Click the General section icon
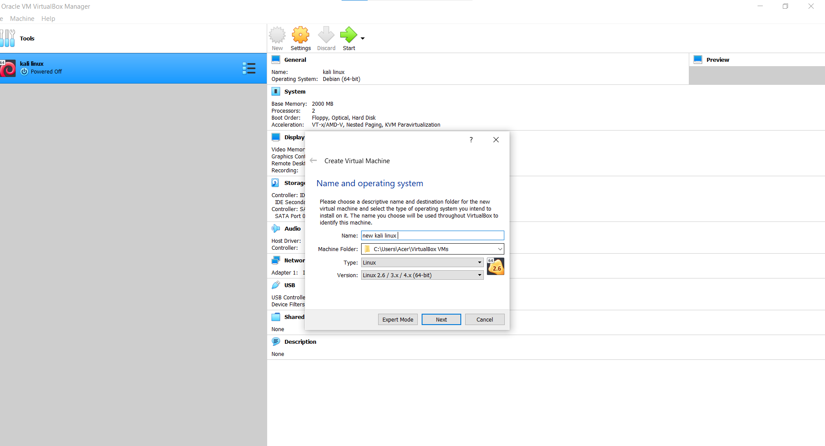This screenshot has width=825, height=446. (276, 60)
